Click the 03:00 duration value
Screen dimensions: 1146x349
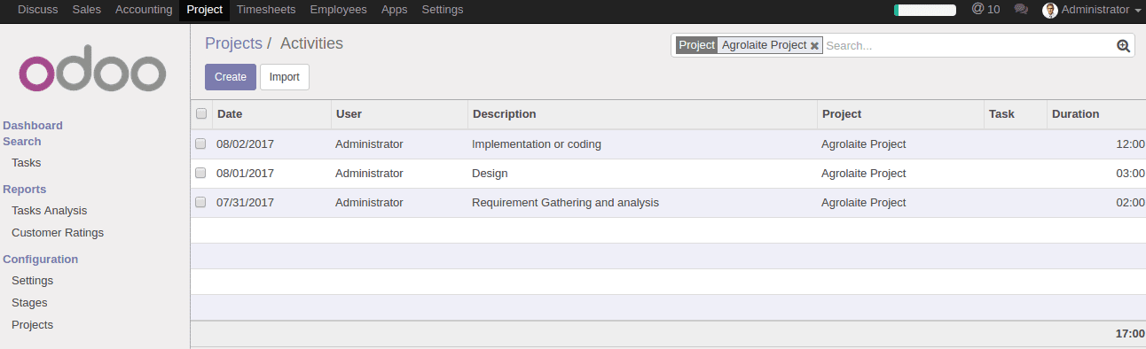[x=1131, y=174]
